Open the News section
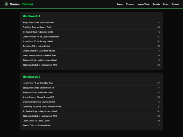The height and width of the screenshot is (137, 183). pos(166,4)
